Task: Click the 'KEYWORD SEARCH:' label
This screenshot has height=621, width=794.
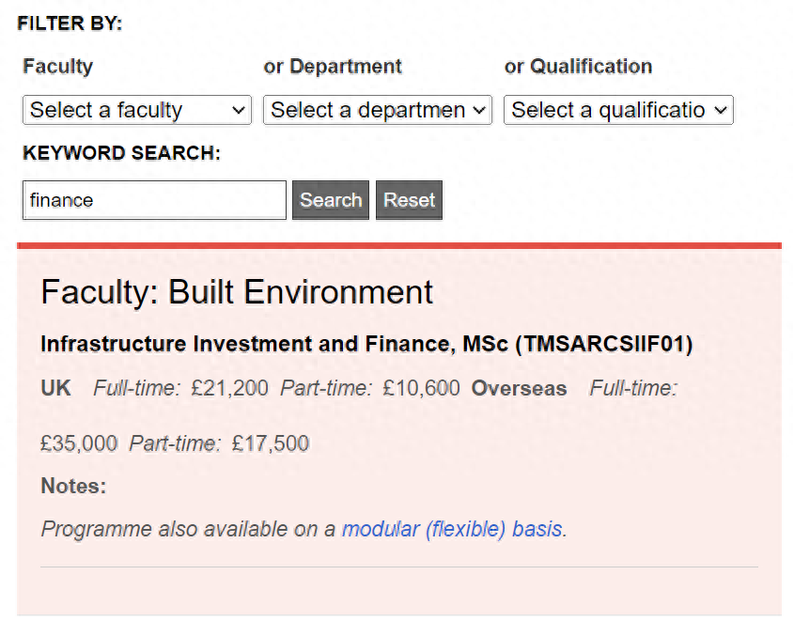Action: (121, 153)
